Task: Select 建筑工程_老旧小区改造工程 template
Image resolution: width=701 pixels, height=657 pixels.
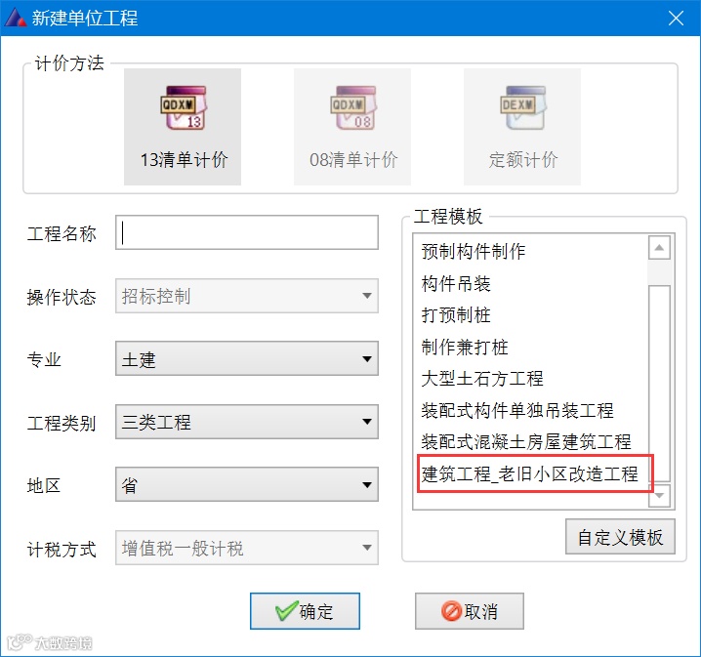Action: 530,473
